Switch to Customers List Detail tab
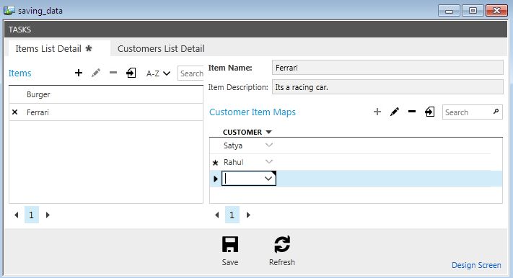The width and height of the screenshot is (513, 278). (x=161, y=49)
